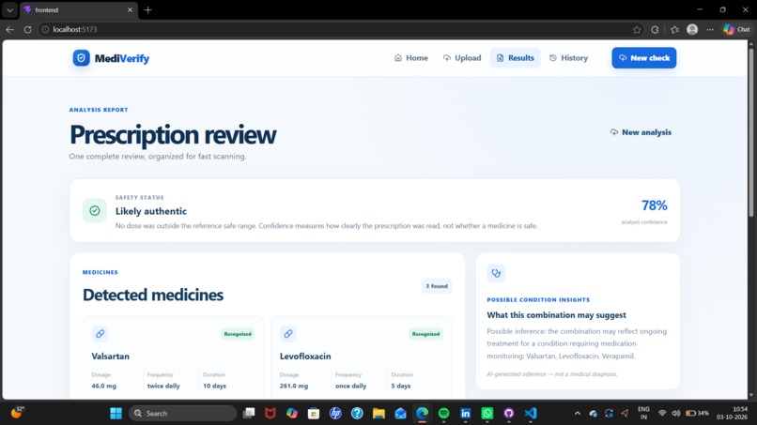This screenshot has height=425, width=757.
Task: Open the favorites list icon
Action: click(674, 29)
